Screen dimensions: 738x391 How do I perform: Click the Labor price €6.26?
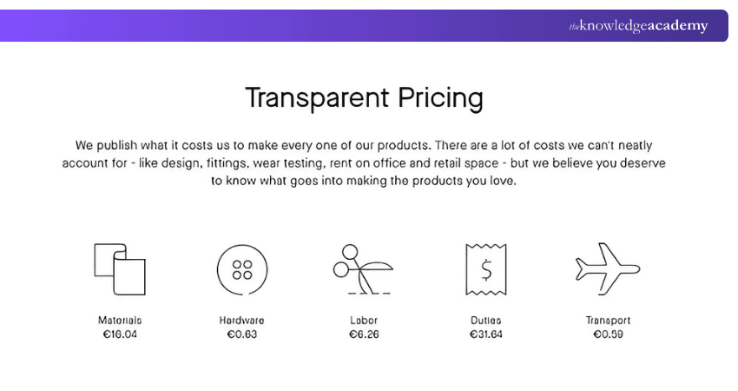click(x=364, y=335)
